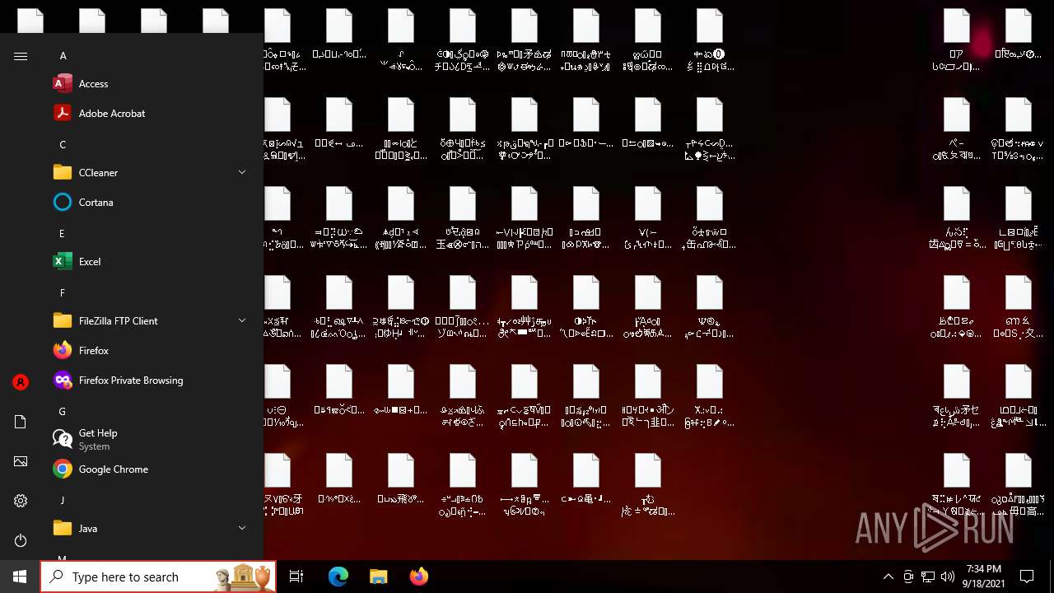Select the FileZilla FTP Client folder icon
The height and width of the screenshot is (593, 1054).
[63, 321]
